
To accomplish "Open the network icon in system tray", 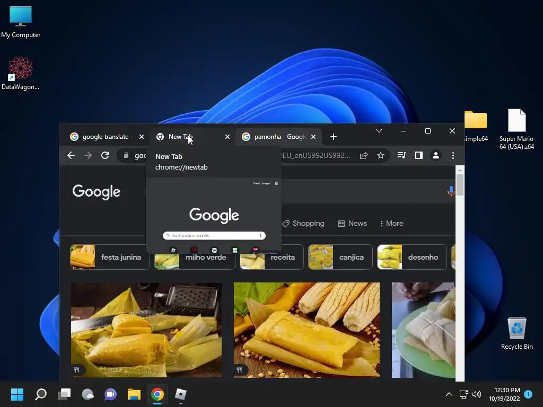I will (463, 394).
